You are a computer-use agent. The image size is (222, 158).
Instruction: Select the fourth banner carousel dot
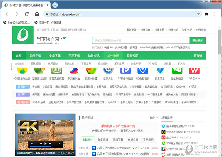coord(69,153)
